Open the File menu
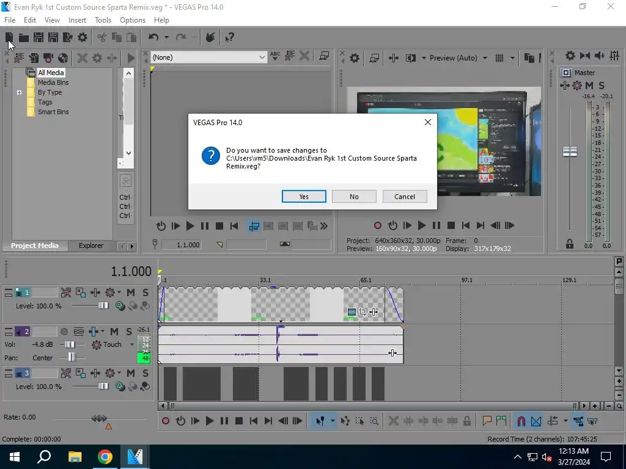626x469 pixels. click(x=10, y=20)
